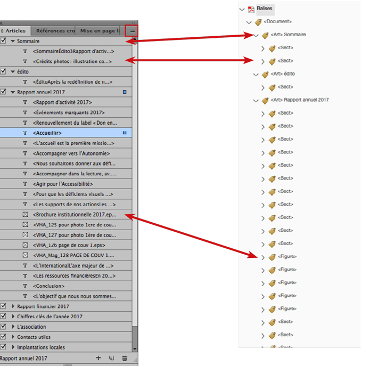
Task: Collapse the <Art> Sommaire tag chevron
Action: click(256, 35)
